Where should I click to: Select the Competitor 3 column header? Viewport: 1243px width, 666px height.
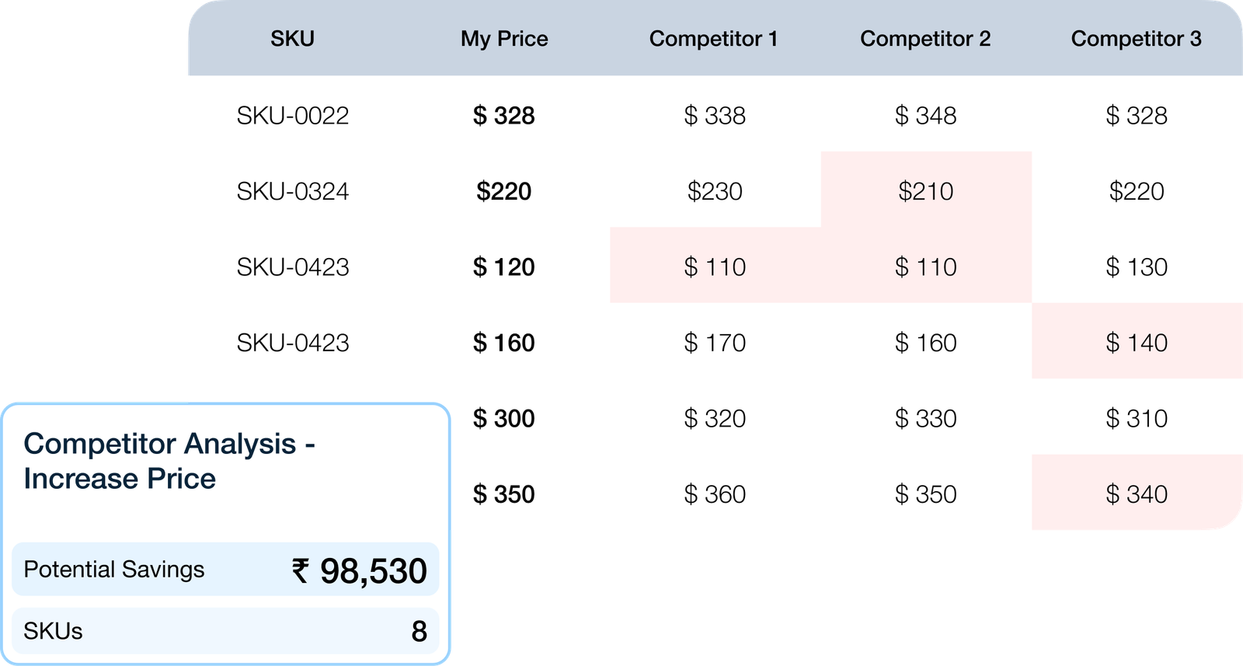1136,39
